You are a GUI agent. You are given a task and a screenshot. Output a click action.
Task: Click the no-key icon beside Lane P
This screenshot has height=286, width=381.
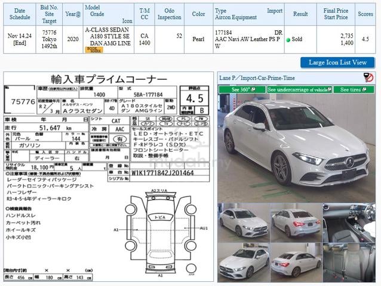pyautogui.click(x=368, y=78)
